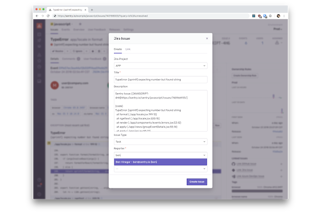Expand the Ignore dropdown arrow
The width and height of the screenshot is (321, 213).
87,51
